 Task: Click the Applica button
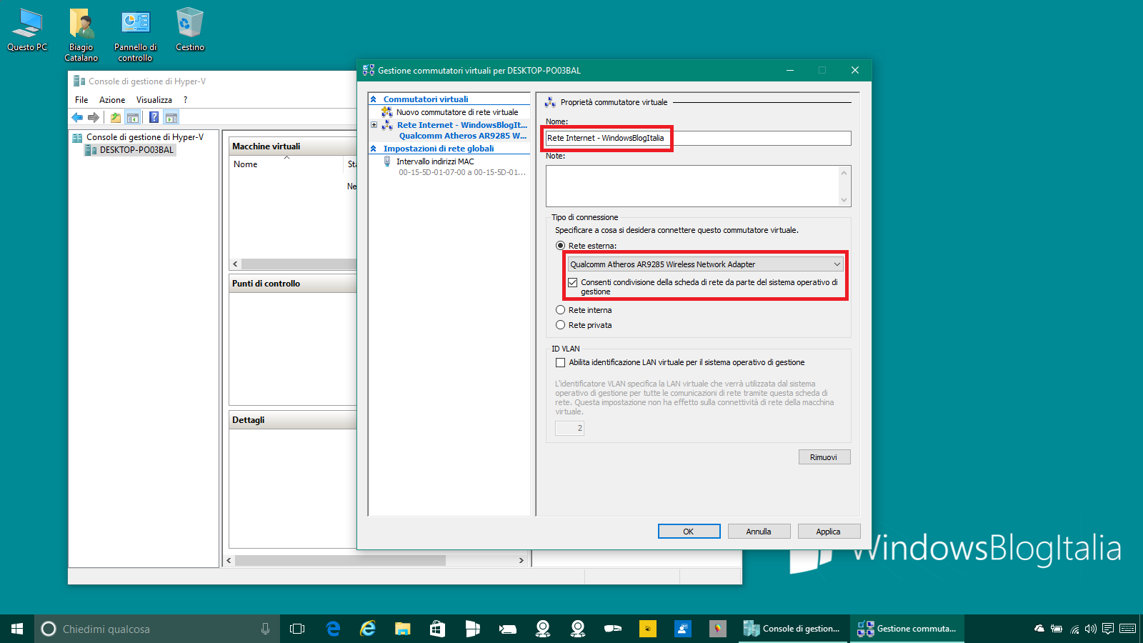tap(829, 532)
